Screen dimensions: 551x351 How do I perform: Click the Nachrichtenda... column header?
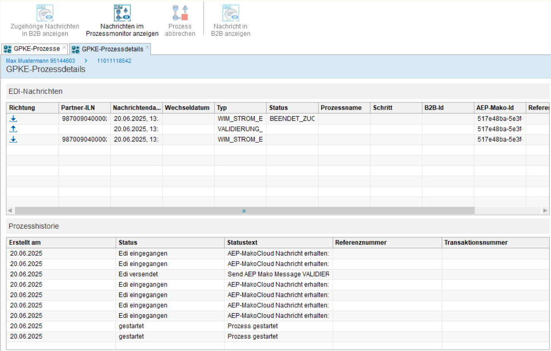click(137, 108)
